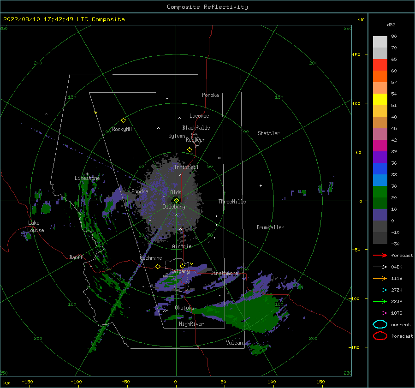
Task: Click the red forecast ellipse icon
Action: click(380, 336)
